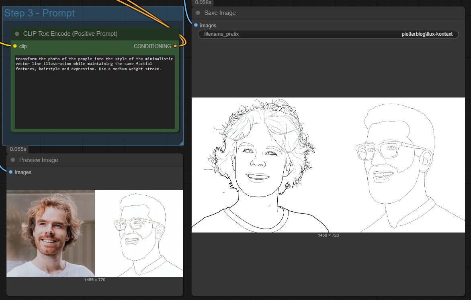
Task: Select the Step 3 - Prompt group title
Action: 39,13
